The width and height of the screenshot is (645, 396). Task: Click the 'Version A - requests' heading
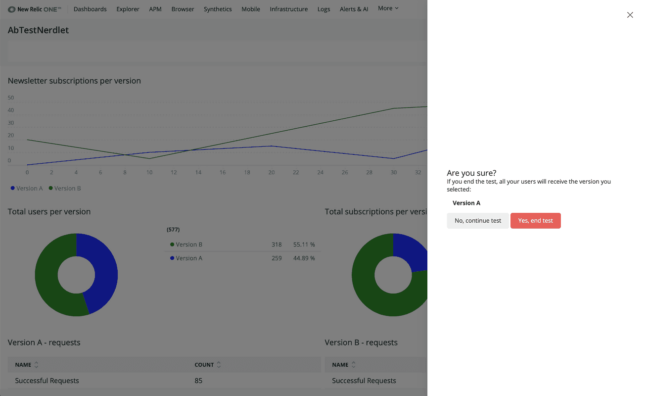tap(44, 343)
